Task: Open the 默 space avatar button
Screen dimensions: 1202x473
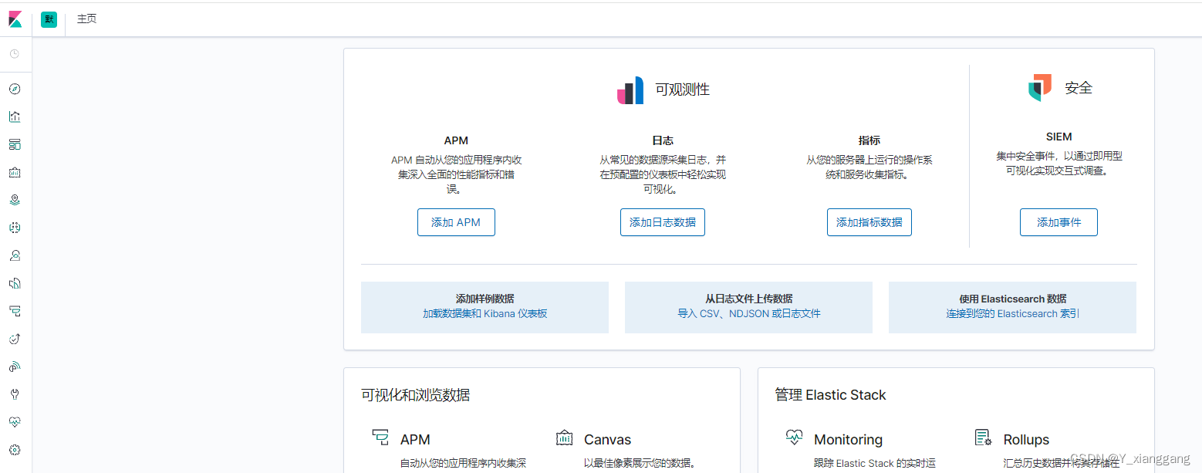Action: [x=49, y=19]
